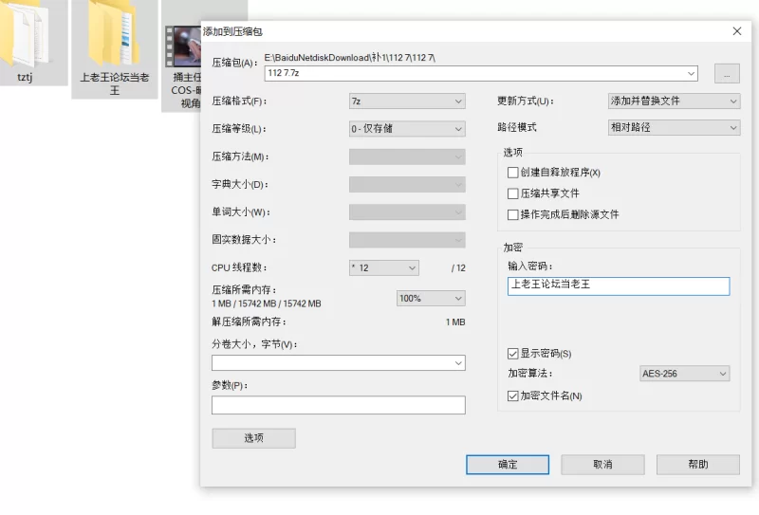Image resolution: width=759 pixels, height=515 pixels.
Task: Toggle 压缩共享文件 checkbox
Action: [513, 193]
